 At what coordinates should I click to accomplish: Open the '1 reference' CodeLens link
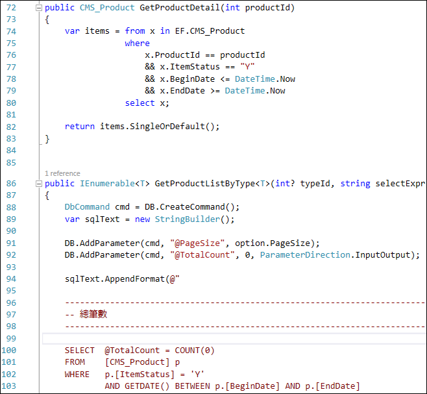point(62,173)
